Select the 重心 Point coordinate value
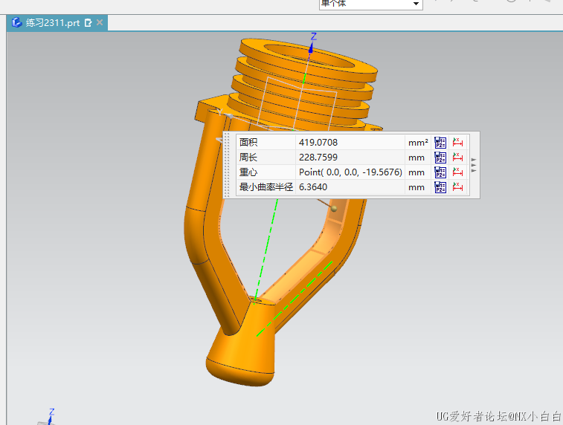This screenshot has height=425, width=563. [x=350, y=172]
